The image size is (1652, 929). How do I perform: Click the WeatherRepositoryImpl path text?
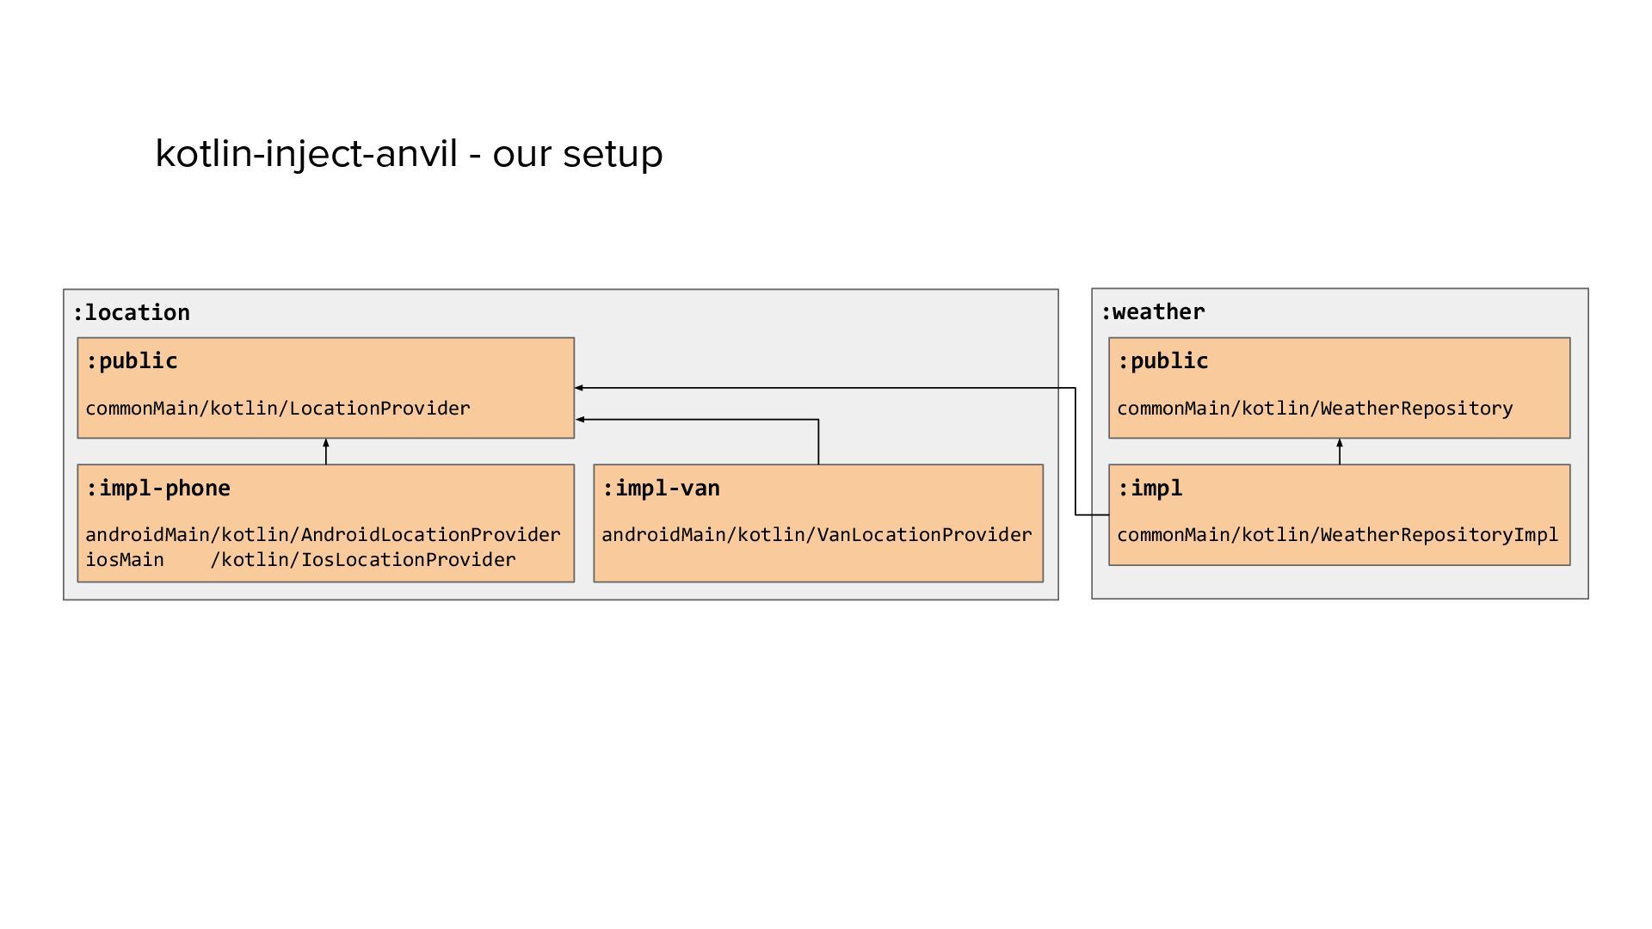[1337, 535]
